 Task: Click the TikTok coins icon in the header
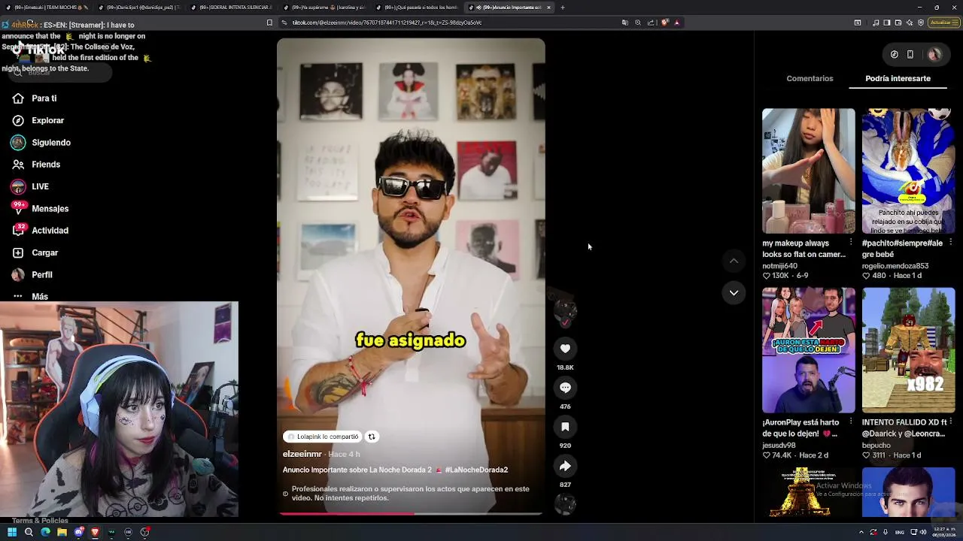(x=894, y=54)
